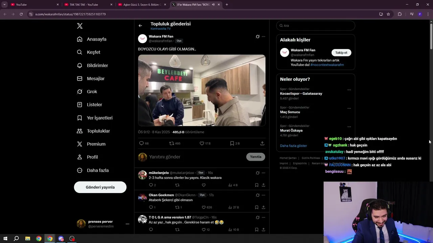Click Gönderi yayınla button
The height and width of the screenshot is (243, 433).
(100, 187)
